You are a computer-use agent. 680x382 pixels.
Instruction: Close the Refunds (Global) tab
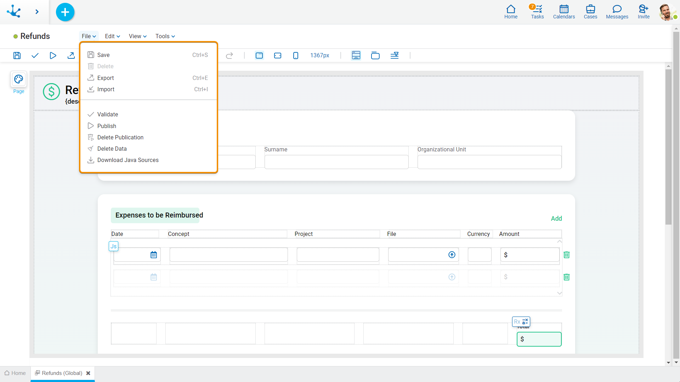pos(88,373)
